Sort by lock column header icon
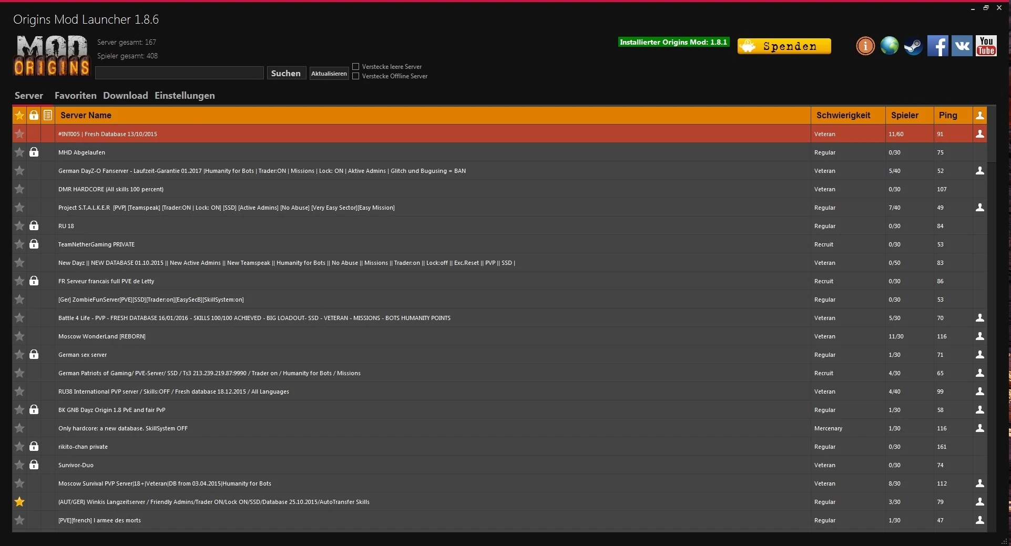 (34, 115)
